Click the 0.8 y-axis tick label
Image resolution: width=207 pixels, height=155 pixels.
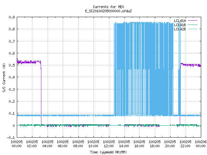12,29
